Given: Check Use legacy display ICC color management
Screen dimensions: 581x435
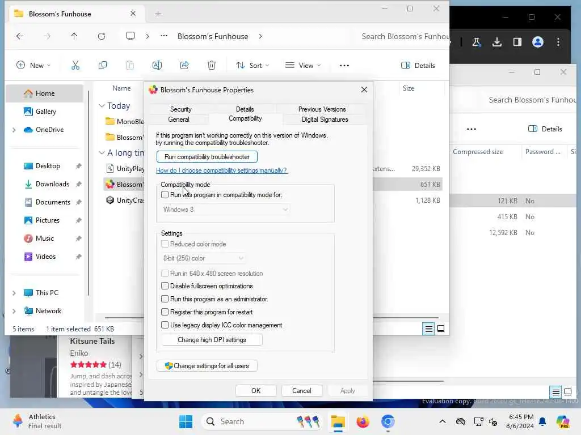Looking at the screenshot, I should click(165, 325).
